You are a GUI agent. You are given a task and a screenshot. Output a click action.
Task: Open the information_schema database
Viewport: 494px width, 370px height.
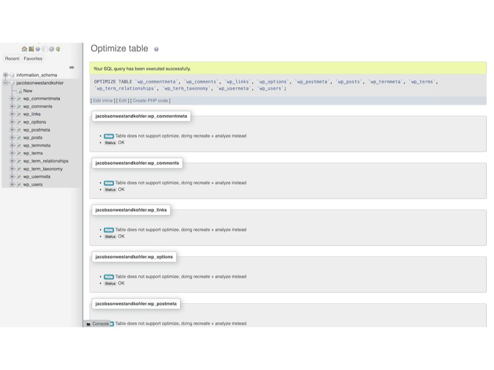pyautogui.click(x=37, y=75)
